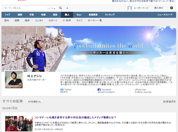Open the ニュース search category dropdown
This screenshot has height=132, width=178.
(x=51, y=8)
